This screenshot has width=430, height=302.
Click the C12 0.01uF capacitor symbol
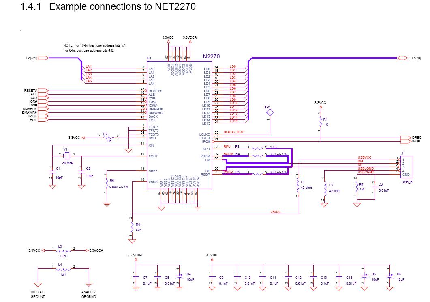[288, 277]
